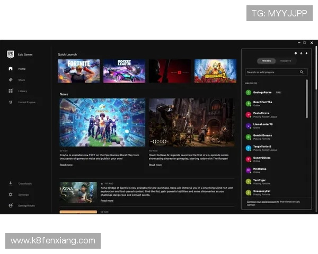
Task: Open the Store tag icon
Action: (11, 80)
